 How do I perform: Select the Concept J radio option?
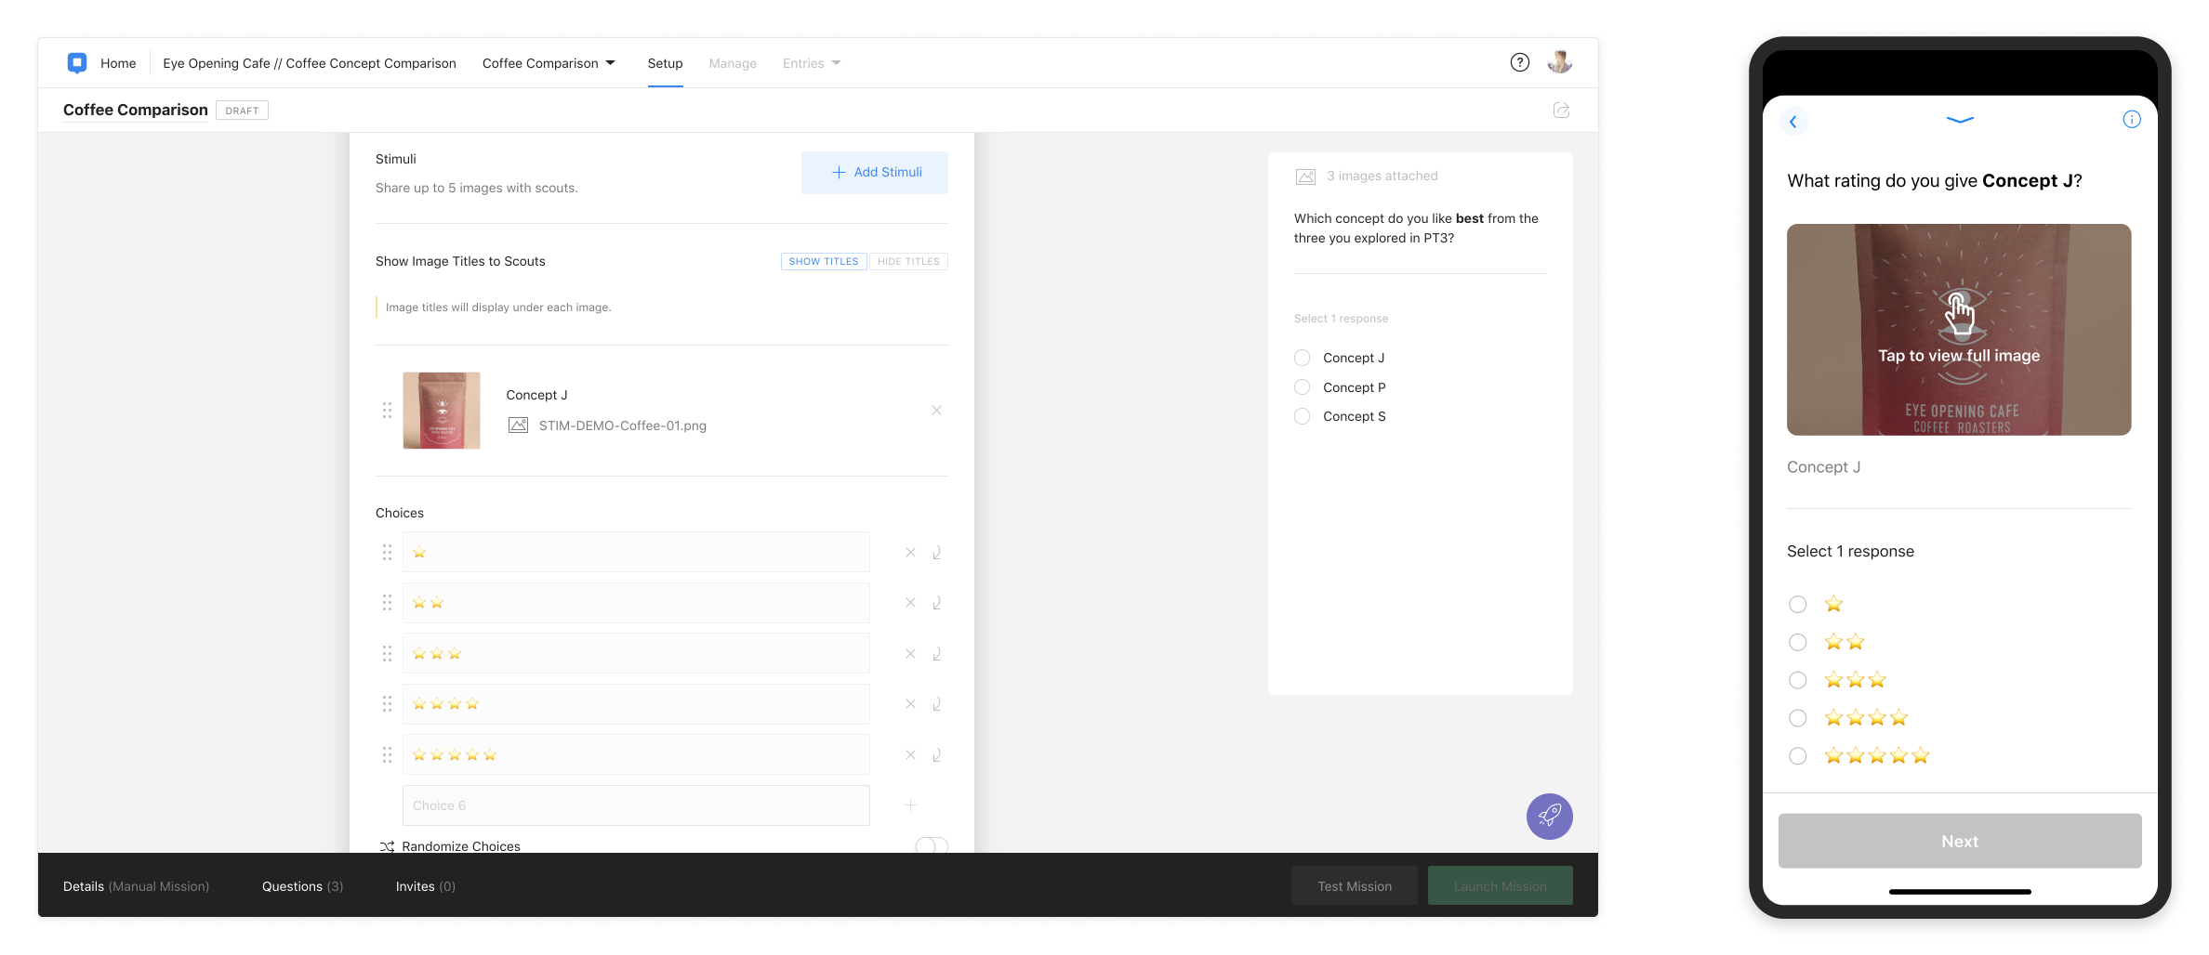(x=1302, y=358)
